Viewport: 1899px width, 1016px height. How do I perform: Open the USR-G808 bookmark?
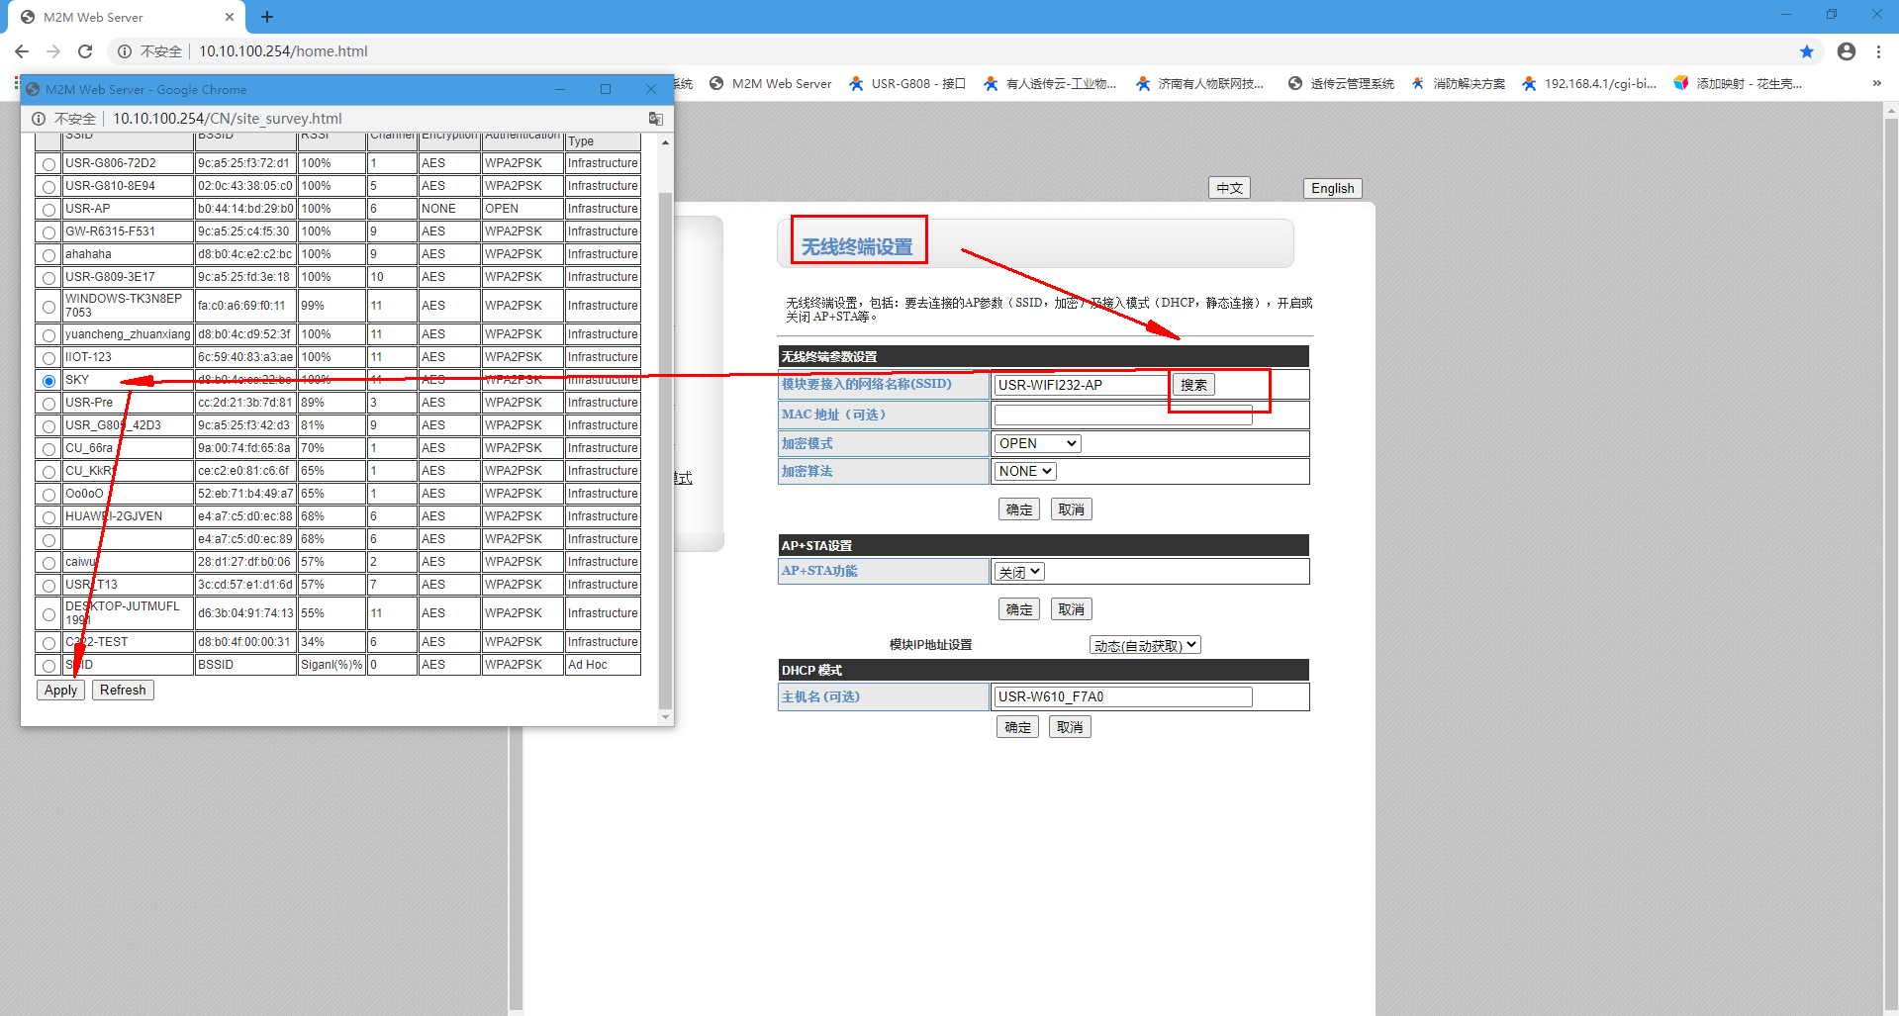tap(907, 84)
